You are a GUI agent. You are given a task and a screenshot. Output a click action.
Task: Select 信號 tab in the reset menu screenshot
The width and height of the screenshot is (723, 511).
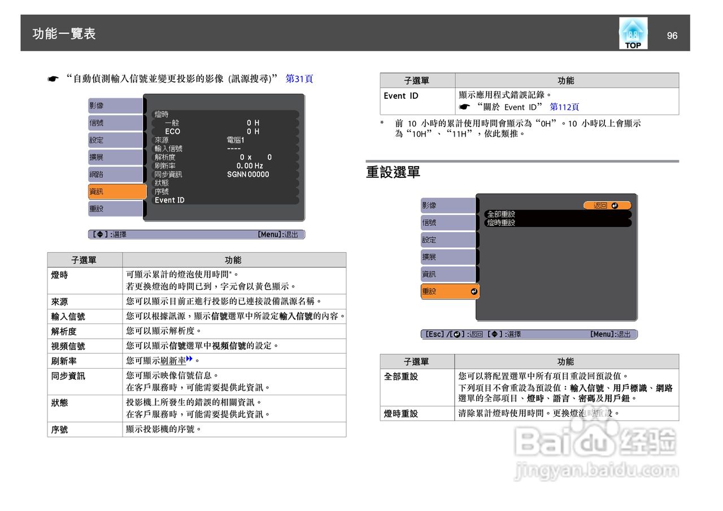[x=449, y=222]
